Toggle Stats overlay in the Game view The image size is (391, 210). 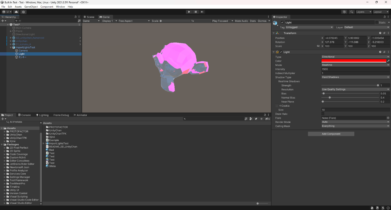[253, 21]
